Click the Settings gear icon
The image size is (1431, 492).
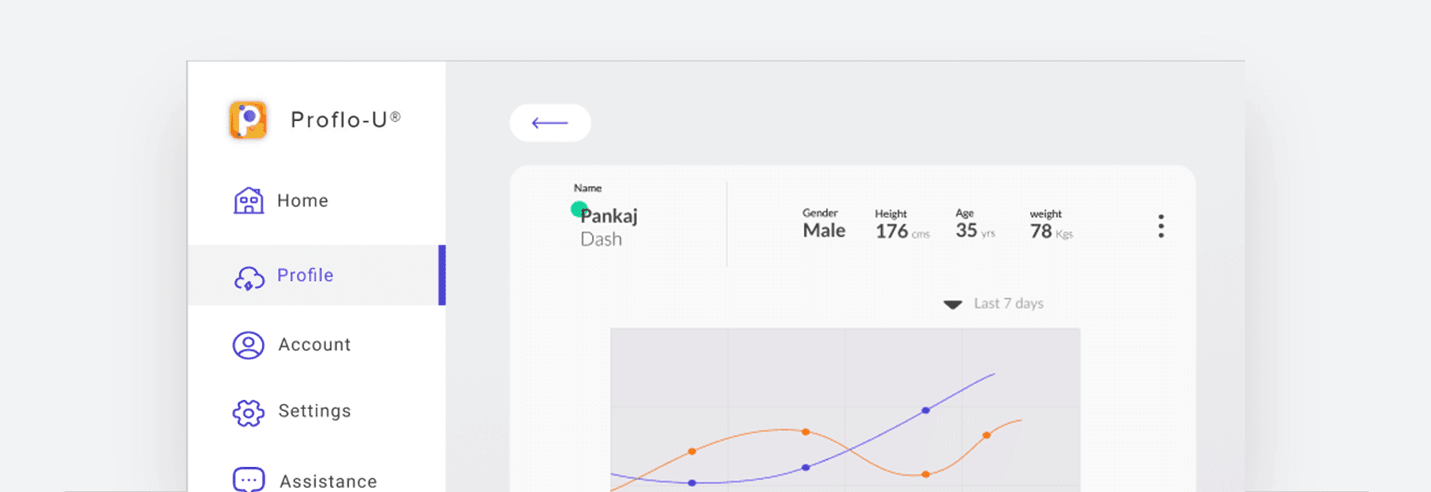[x=249, y=413]
